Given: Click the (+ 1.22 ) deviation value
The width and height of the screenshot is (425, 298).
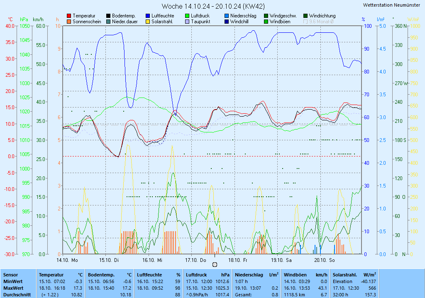Looking at the screenshot, I should tap(50, 295).
